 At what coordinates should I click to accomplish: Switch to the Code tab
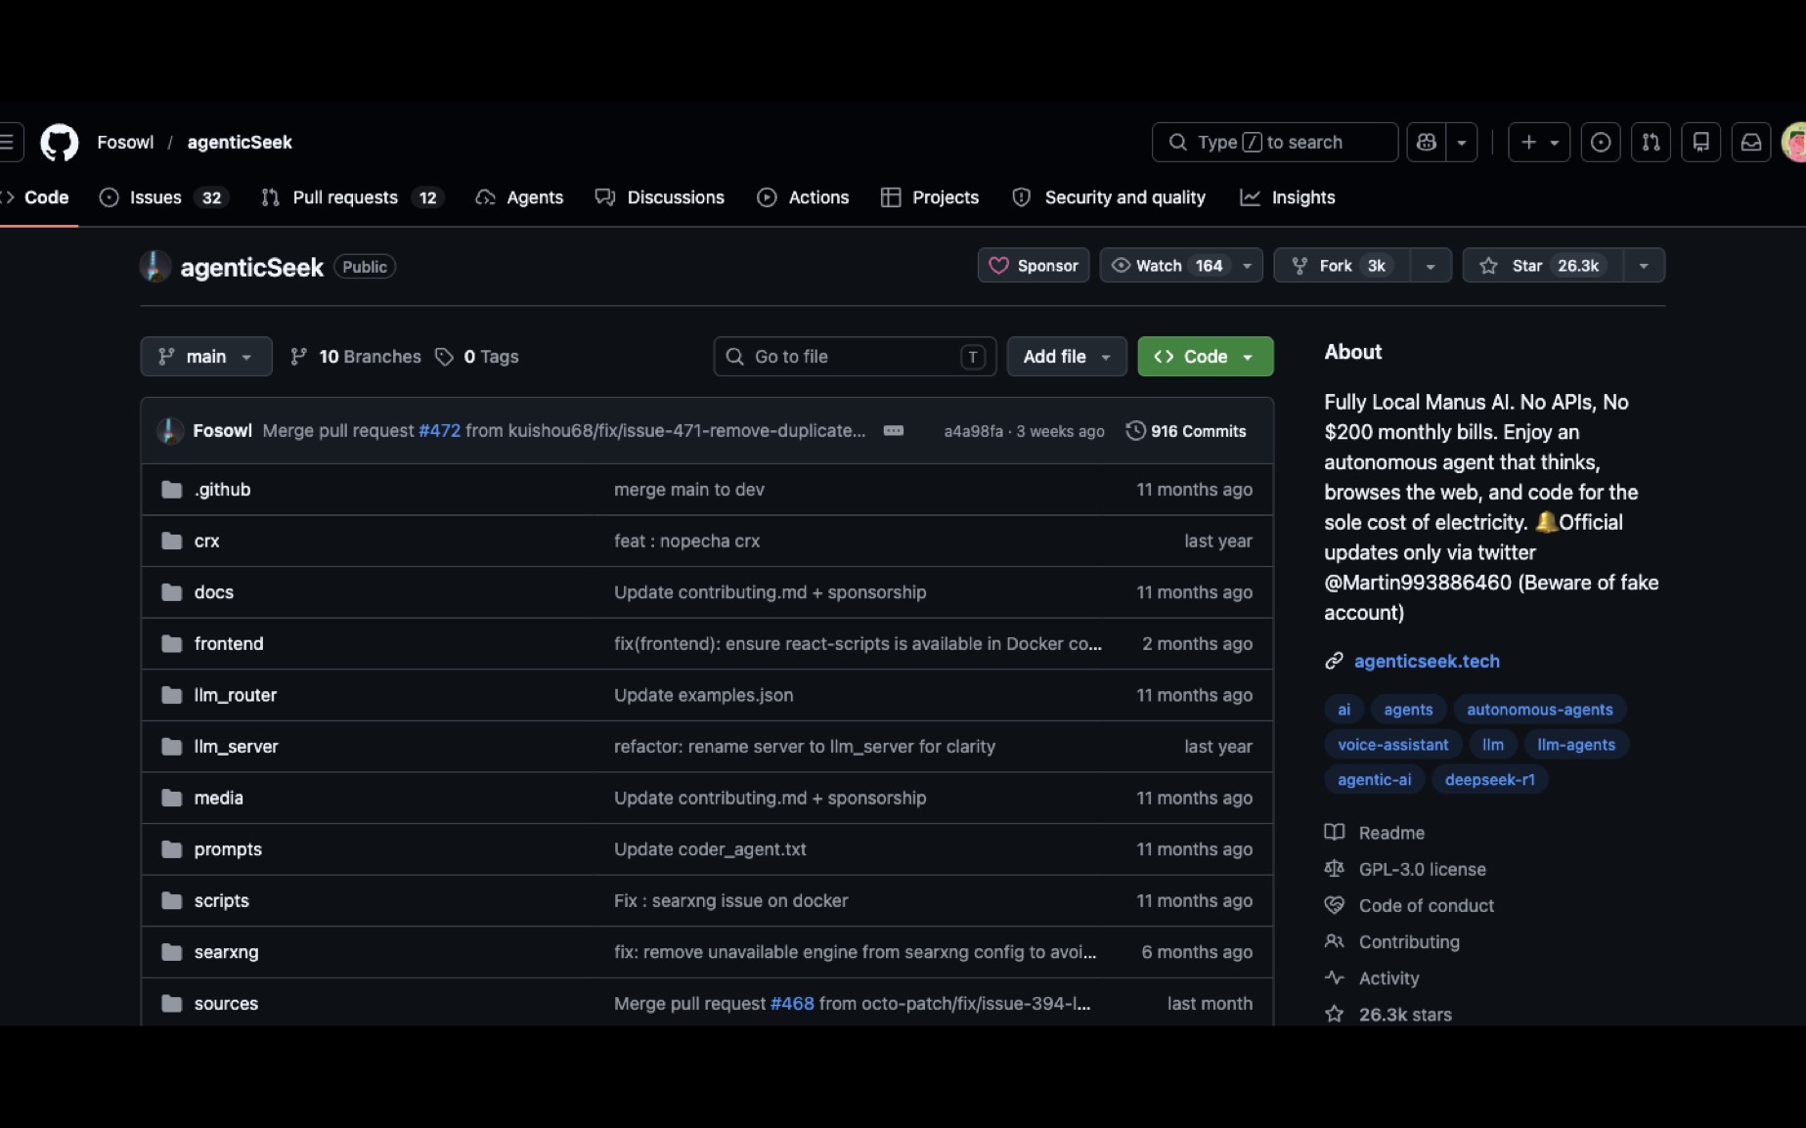click(x=39, y=197)
